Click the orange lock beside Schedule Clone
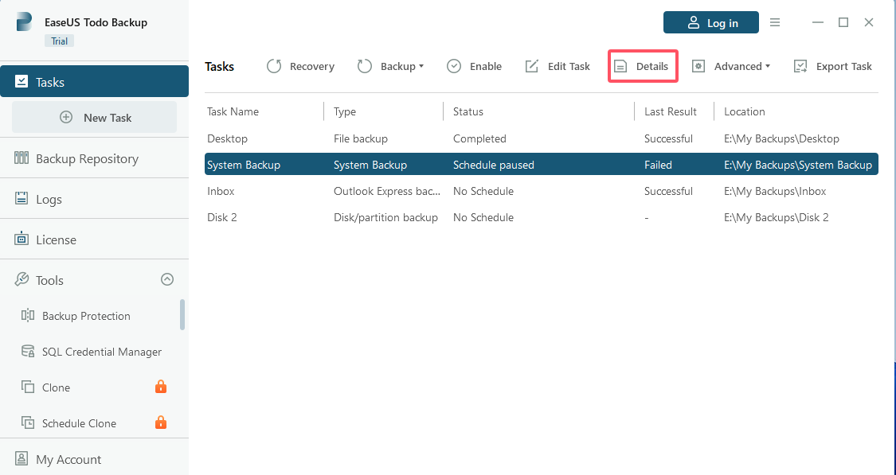This screenshot has height=475, width=896. tap(161, 422)
